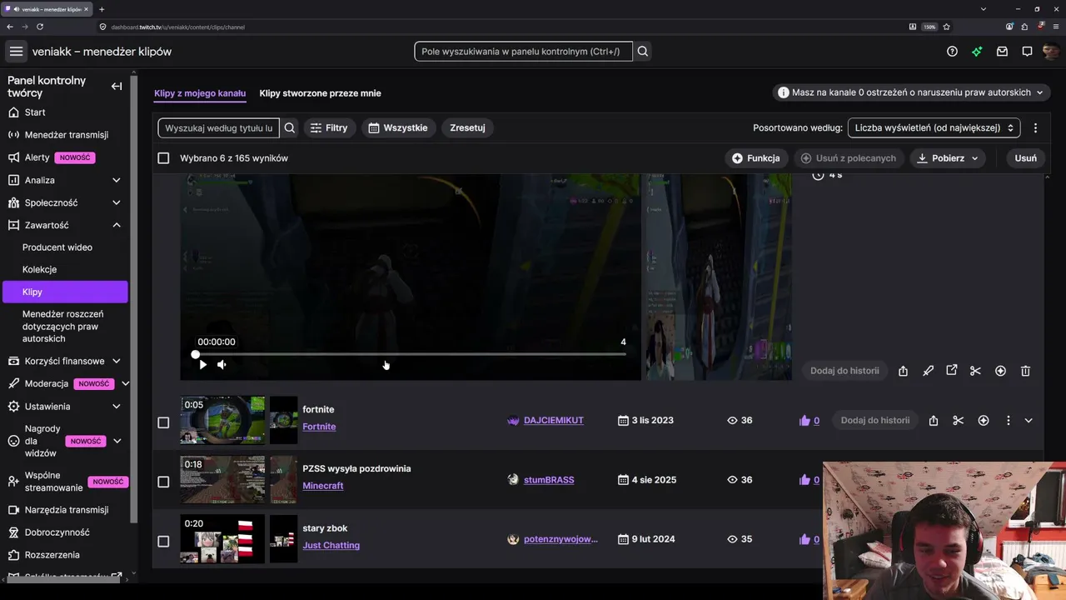
Task: Switch to Klipy stworzone przeze mnie tab
Action: 320,93
